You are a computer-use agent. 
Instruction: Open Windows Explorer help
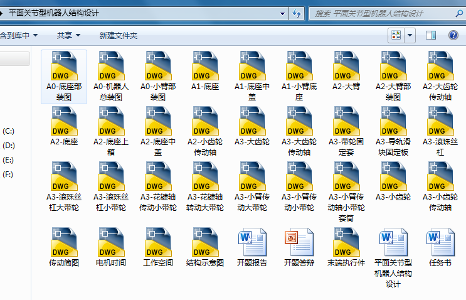453,35
